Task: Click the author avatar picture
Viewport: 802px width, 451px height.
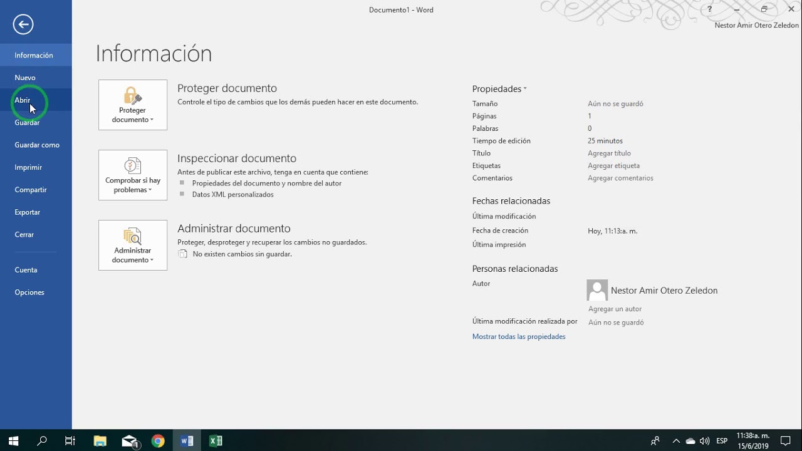Action: pyautogui.click(x=597, y=290)
